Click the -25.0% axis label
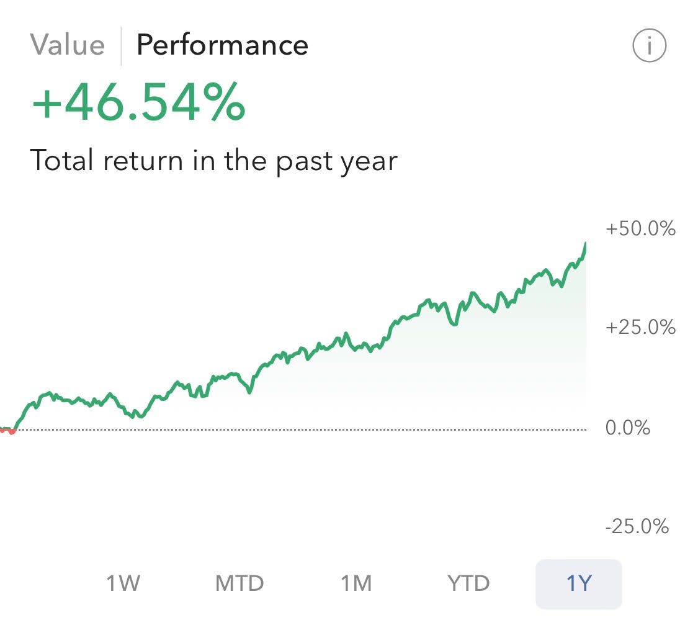The width and height of the screenshot is (698, 643). (x=637, y=527)
